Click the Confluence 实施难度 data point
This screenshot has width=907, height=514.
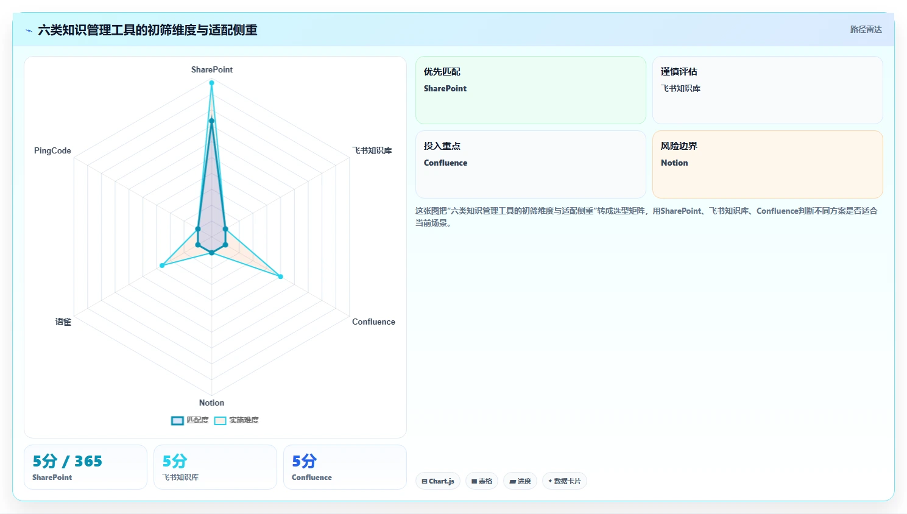[x=281, y=276]
